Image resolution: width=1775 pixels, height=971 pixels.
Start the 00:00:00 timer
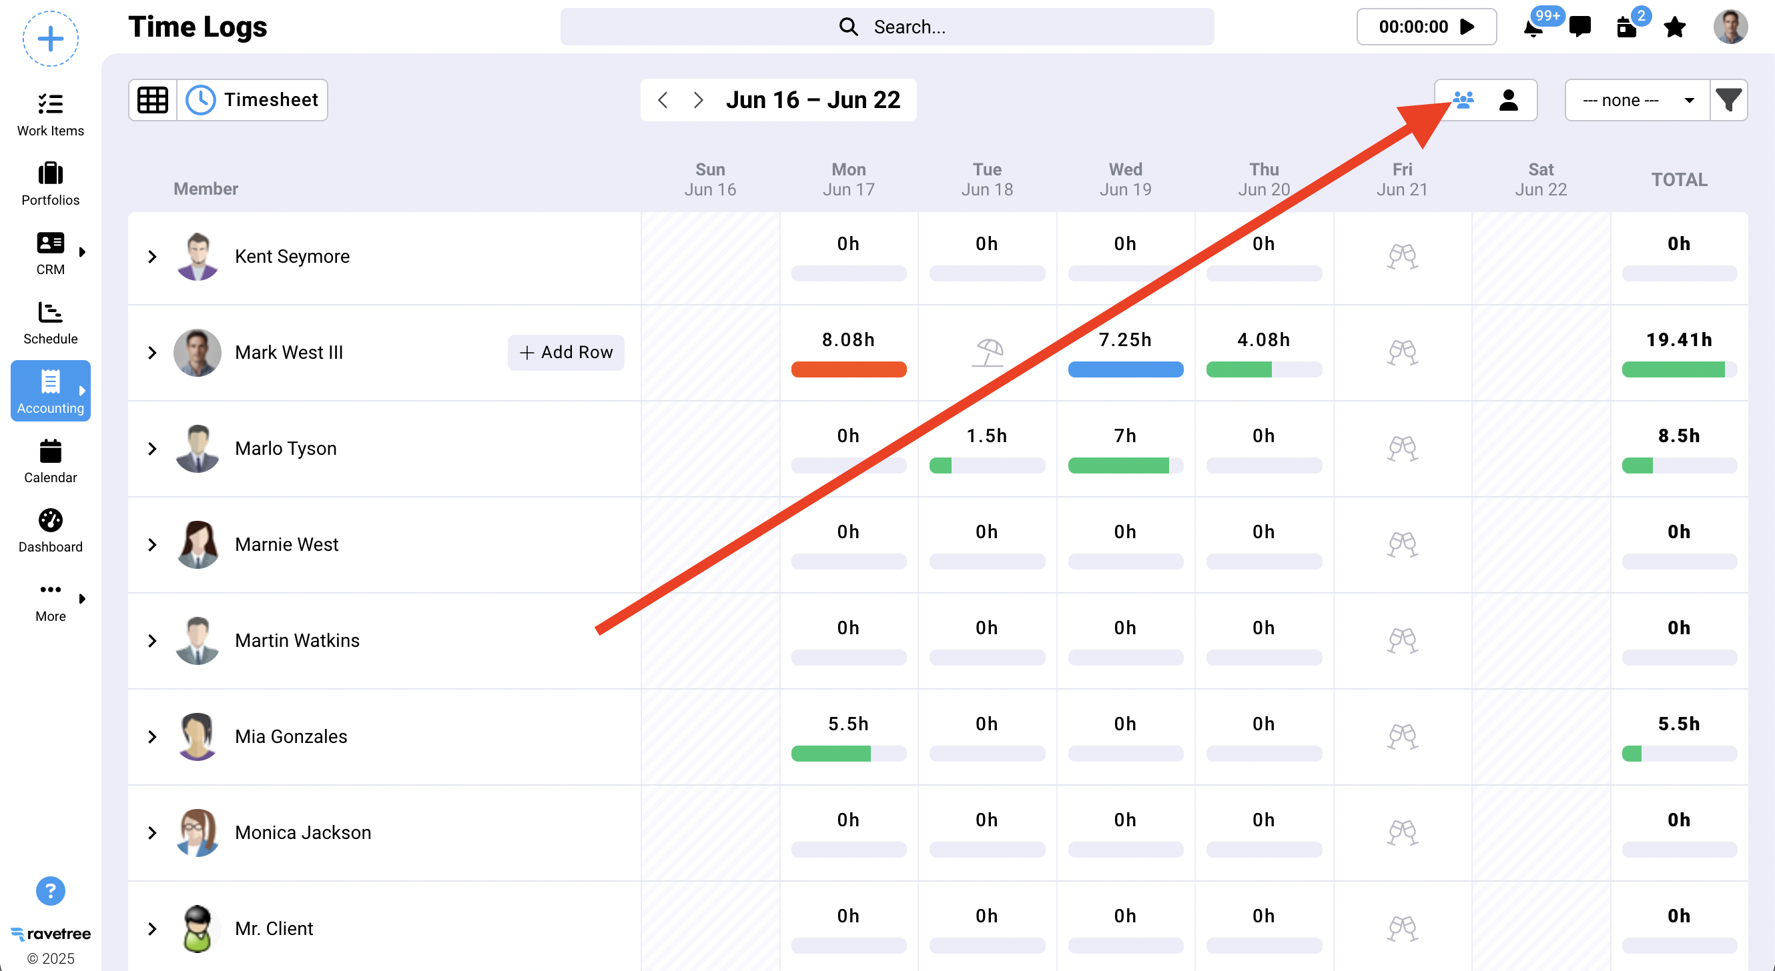pyautogui.click(x=1467, y=27)
